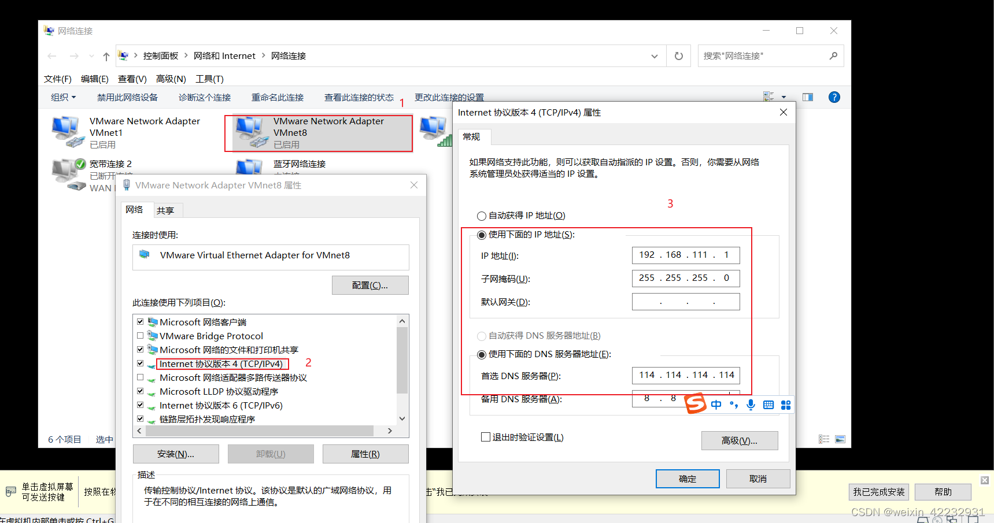Expand breadcrumb chevron after 控制面板
Viewport: 994px width, 523px height.
(186, 55)
